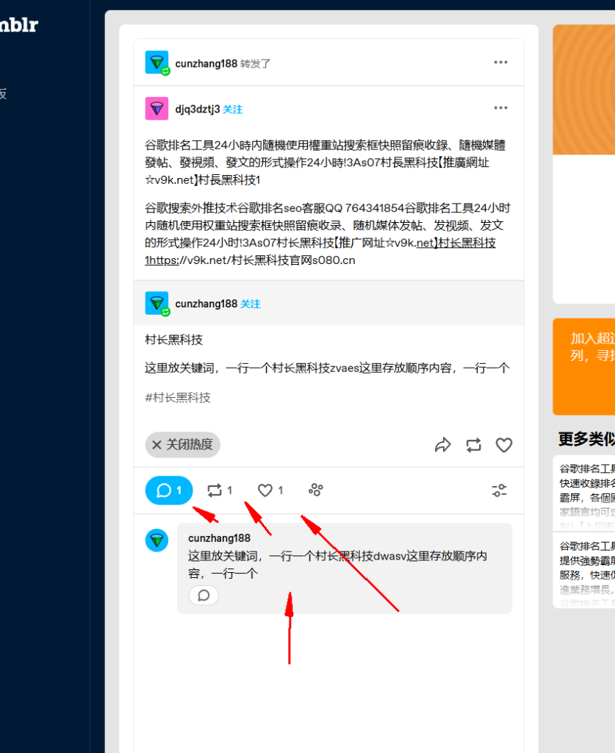Click cunzhang188's green avatar next to the comment
The width and height of the screenshot is (615, 753).
[157, 540]
